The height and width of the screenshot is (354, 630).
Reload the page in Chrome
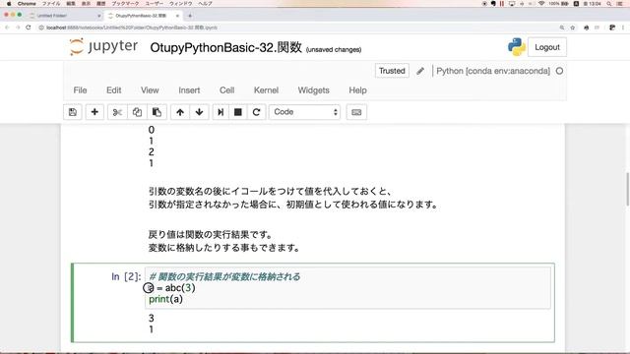coord(29,28)
